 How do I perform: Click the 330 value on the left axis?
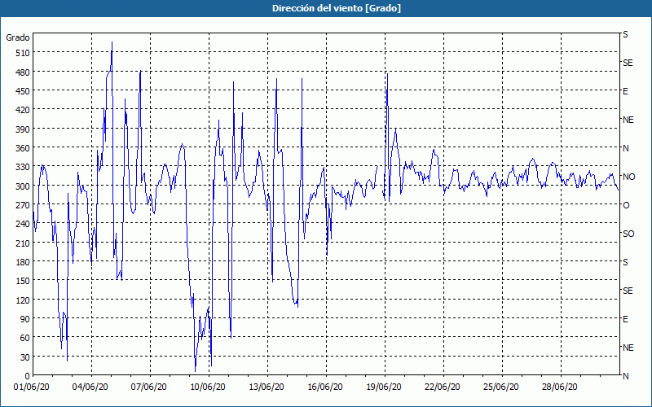pos(23,167)
